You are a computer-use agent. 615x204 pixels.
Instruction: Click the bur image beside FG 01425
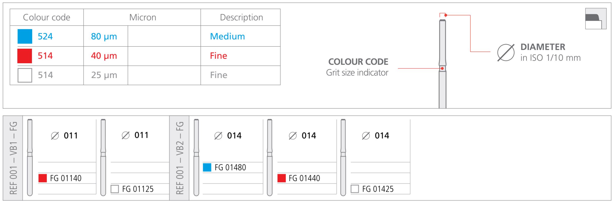coord(343,157)
